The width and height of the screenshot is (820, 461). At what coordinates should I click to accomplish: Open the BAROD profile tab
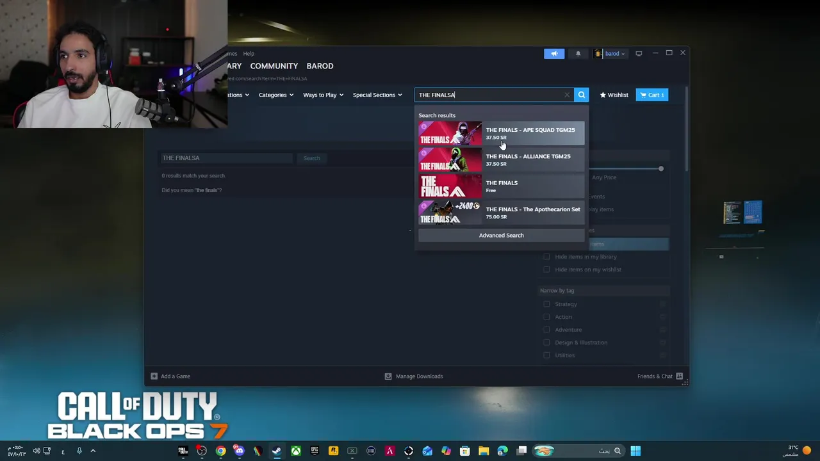pos(320,66)
